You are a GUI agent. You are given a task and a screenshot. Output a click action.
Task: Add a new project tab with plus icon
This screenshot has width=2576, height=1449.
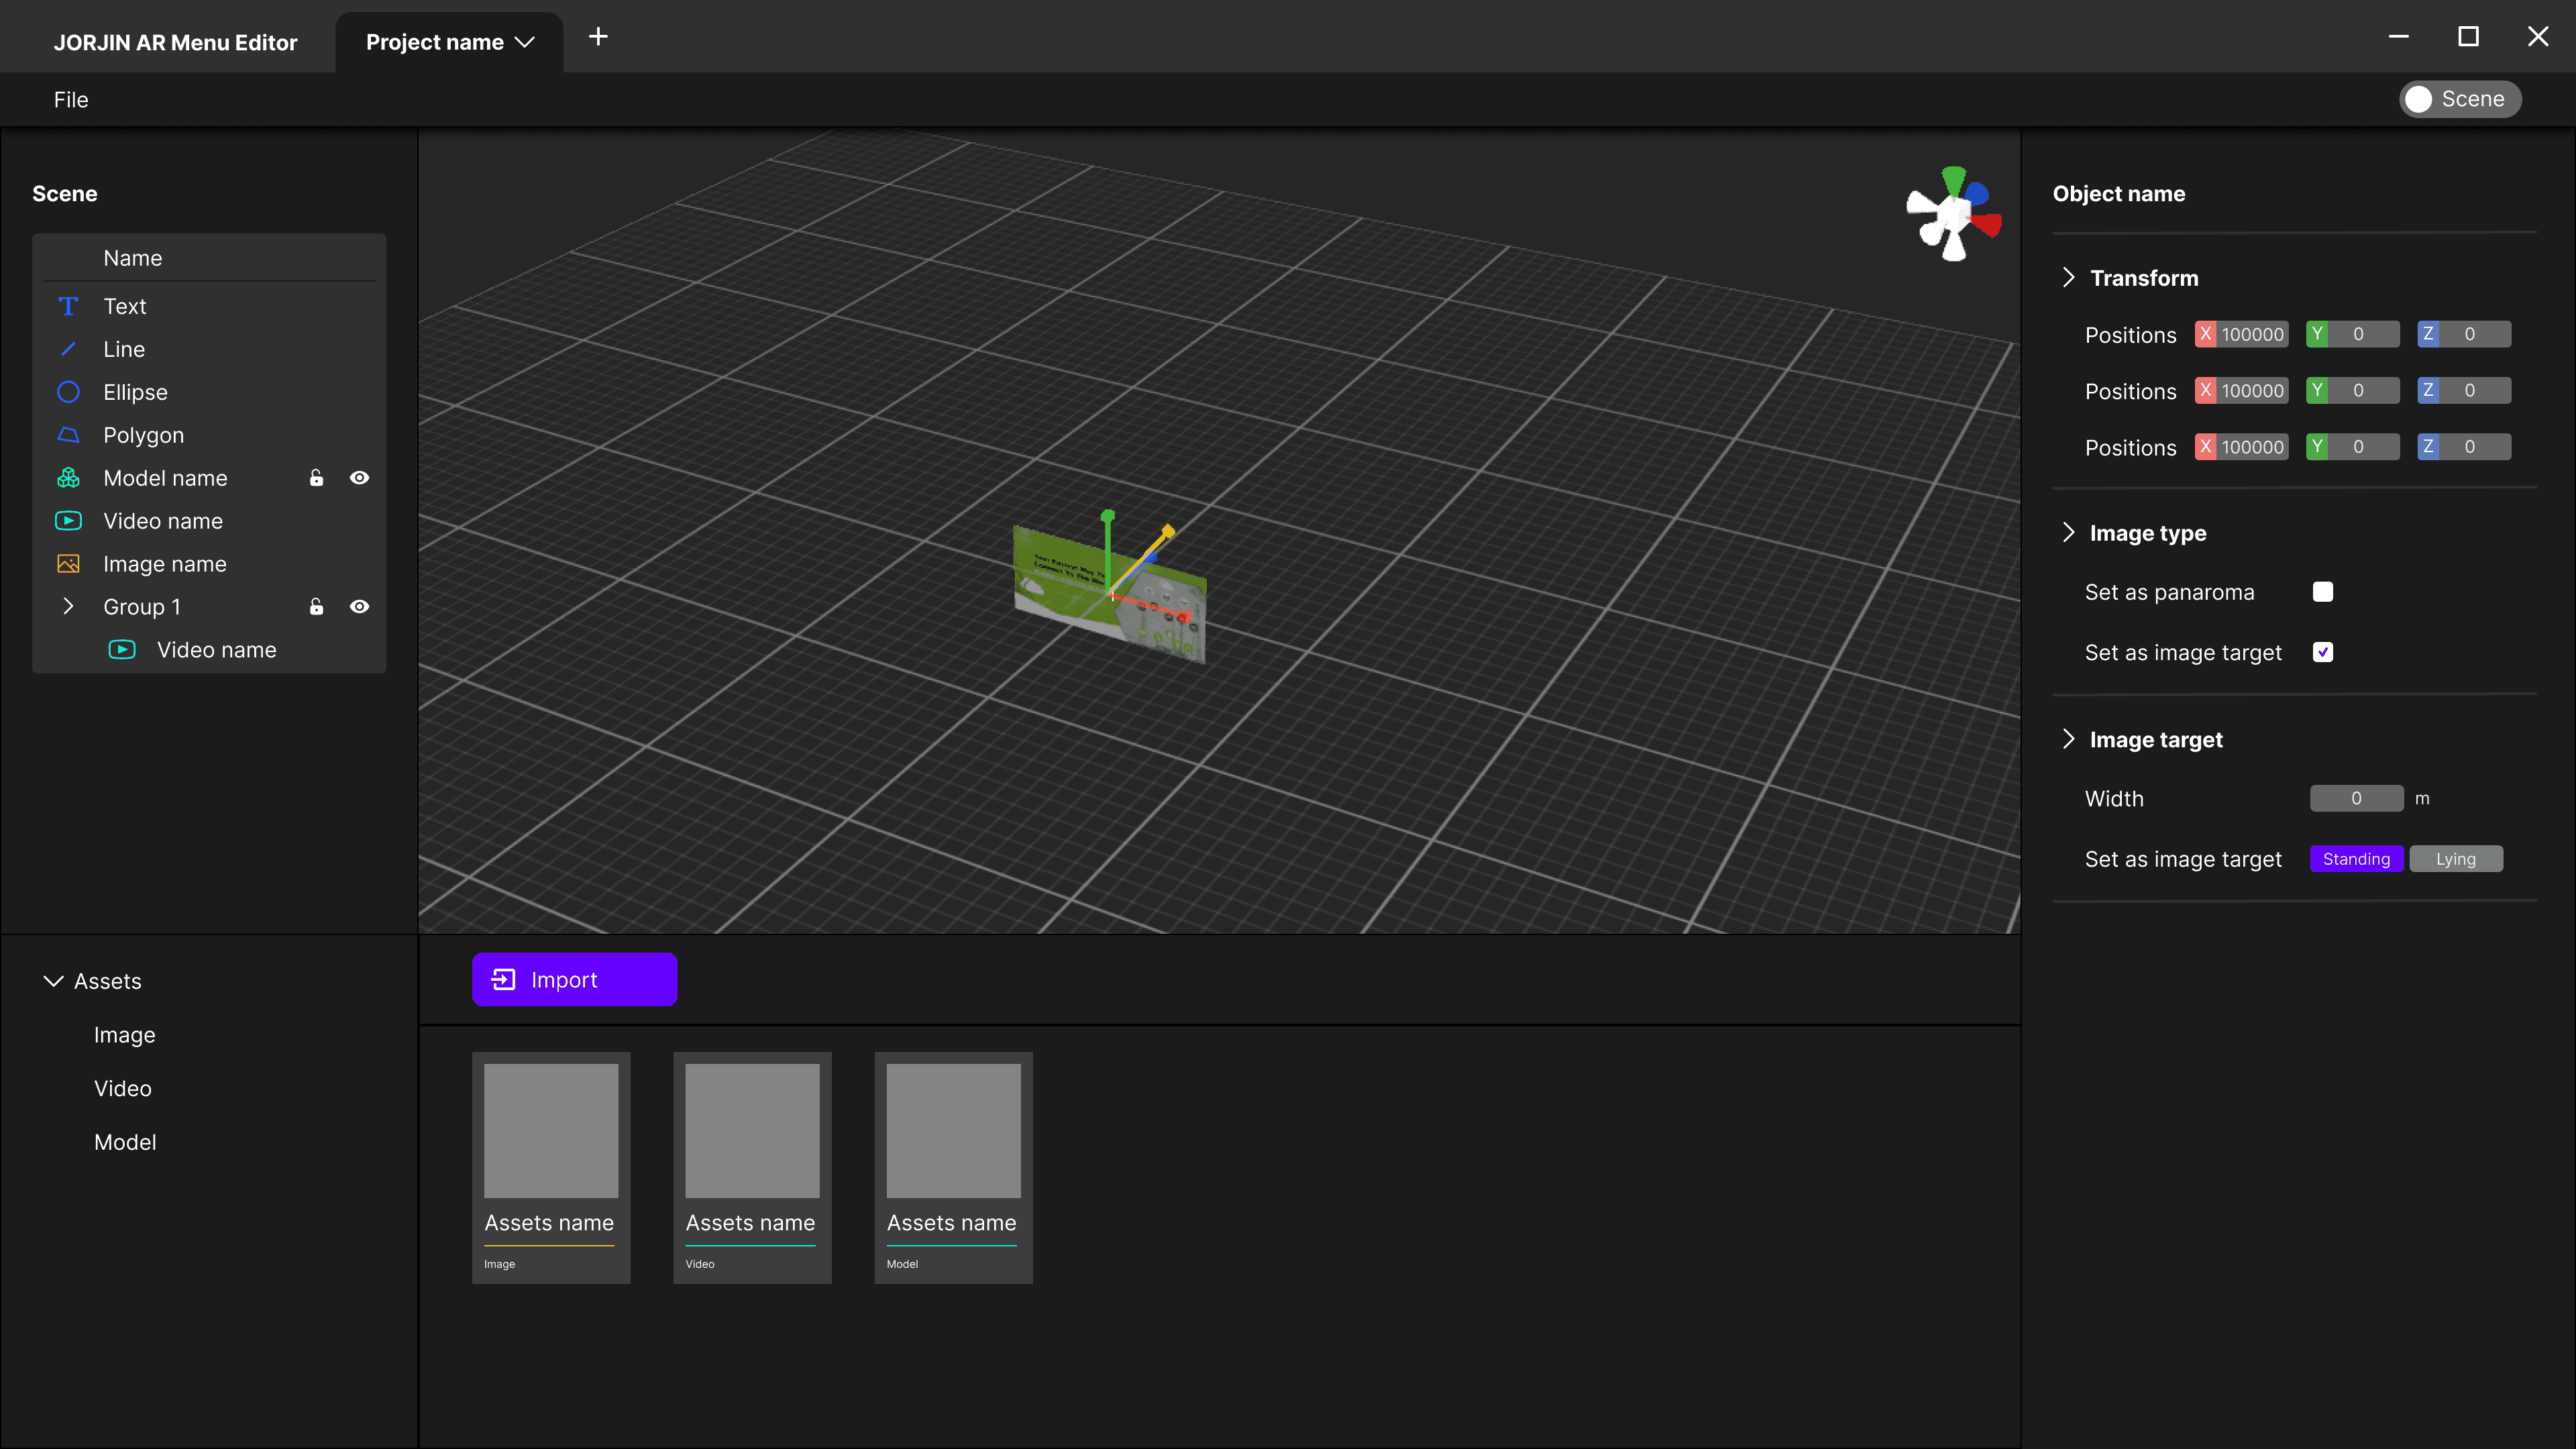[x=598, y=37]
